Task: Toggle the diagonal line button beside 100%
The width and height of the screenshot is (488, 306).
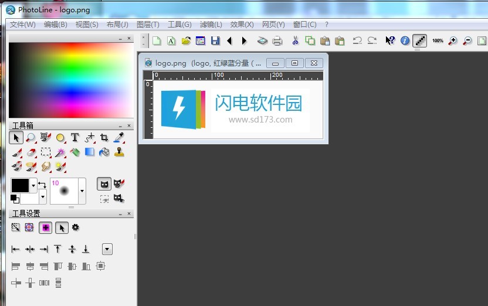Action: (x=419, y=40)
